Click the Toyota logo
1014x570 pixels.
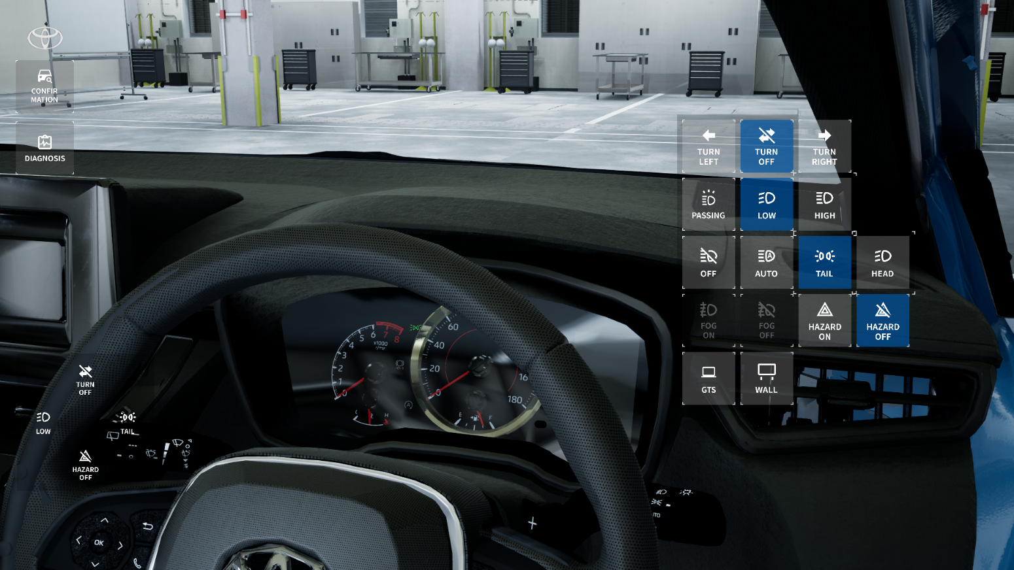pyautogui.click(x=44, y=38)
